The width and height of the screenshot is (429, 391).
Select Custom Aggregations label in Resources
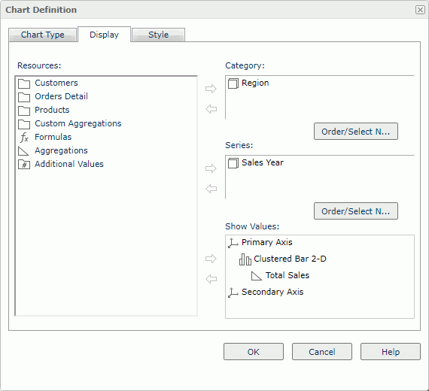[x=78, y=123]
